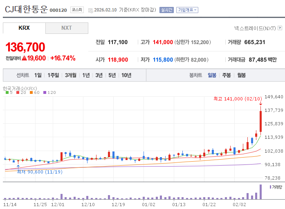
Task: Click the NXT help question-mark icon
Action: pos(280,28)
